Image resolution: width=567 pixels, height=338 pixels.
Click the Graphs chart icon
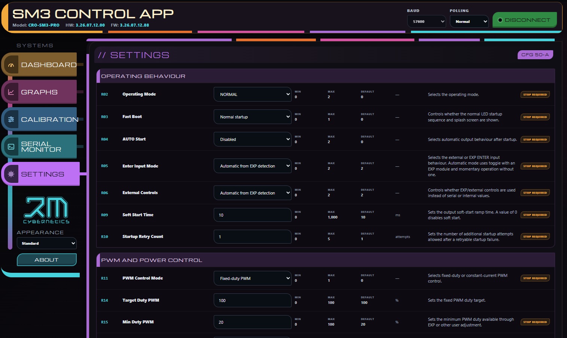tap(11, 92)
